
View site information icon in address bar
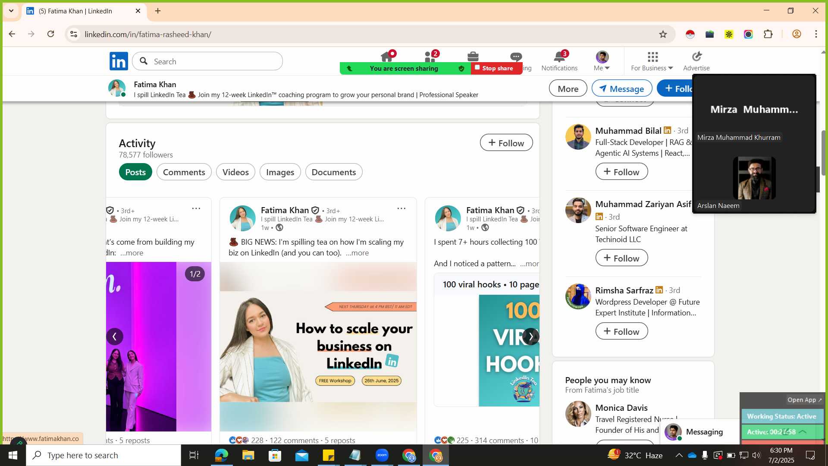click(x=74, y=34)
